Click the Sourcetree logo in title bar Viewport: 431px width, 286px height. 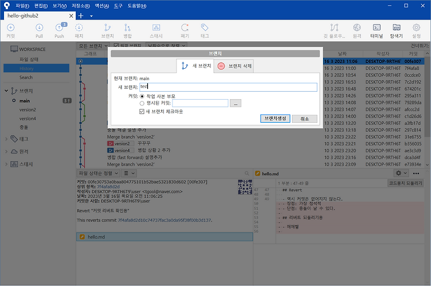pyautogui.click(x=6, y=6)
